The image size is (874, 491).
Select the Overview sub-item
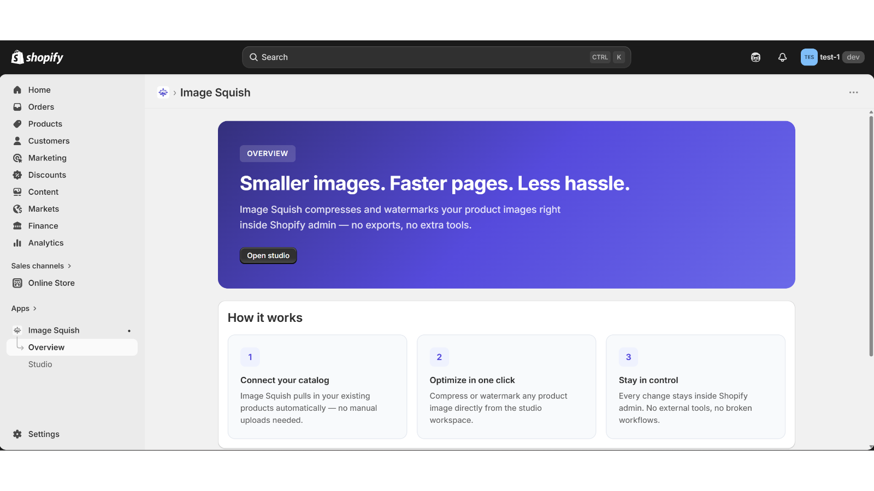tap(72, 348)
